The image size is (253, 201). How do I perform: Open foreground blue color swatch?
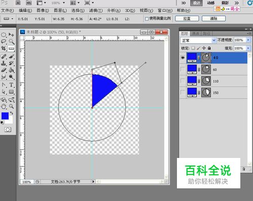pos(5,116)
